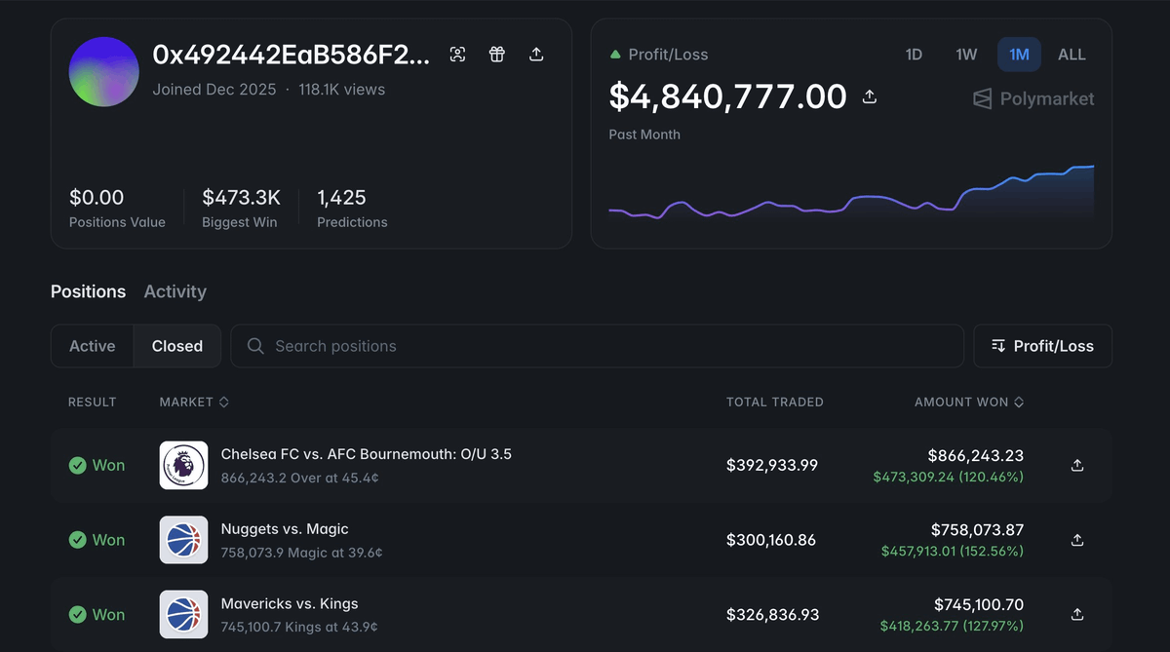
Task: Click the $866,243.23 amount won
Action: (x=976, y=455)
